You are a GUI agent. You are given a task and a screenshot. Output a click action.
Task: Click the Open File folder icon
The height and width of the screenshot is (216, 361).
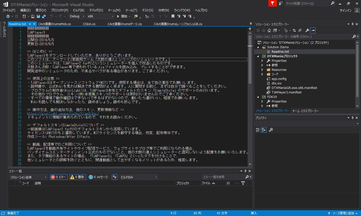33,16
